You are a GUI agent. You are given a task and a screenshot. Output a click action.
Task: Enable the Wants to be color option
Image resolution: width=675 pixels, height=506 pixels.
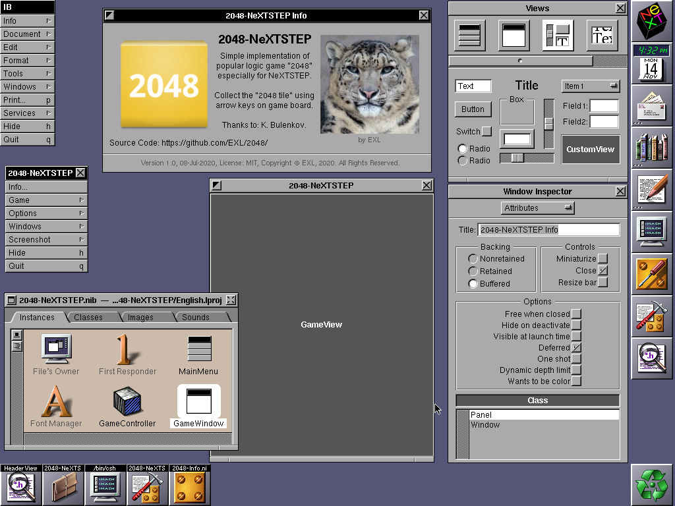[576, 381]
